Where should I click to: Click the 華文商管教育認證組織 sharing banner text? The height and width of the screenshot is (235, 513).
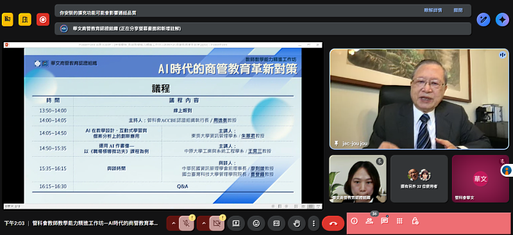coord(127,29)
